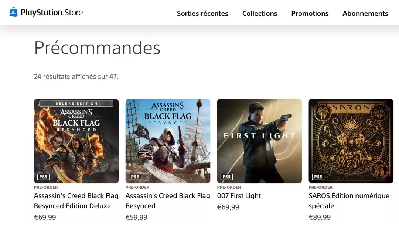Click the PS5 badge on standard Black Flag cover
Viewport: 399px width, 226px height.
point(135,177)
